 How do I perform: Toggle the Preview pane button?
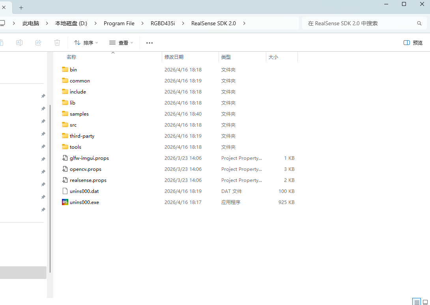click(x=413, y=43)
